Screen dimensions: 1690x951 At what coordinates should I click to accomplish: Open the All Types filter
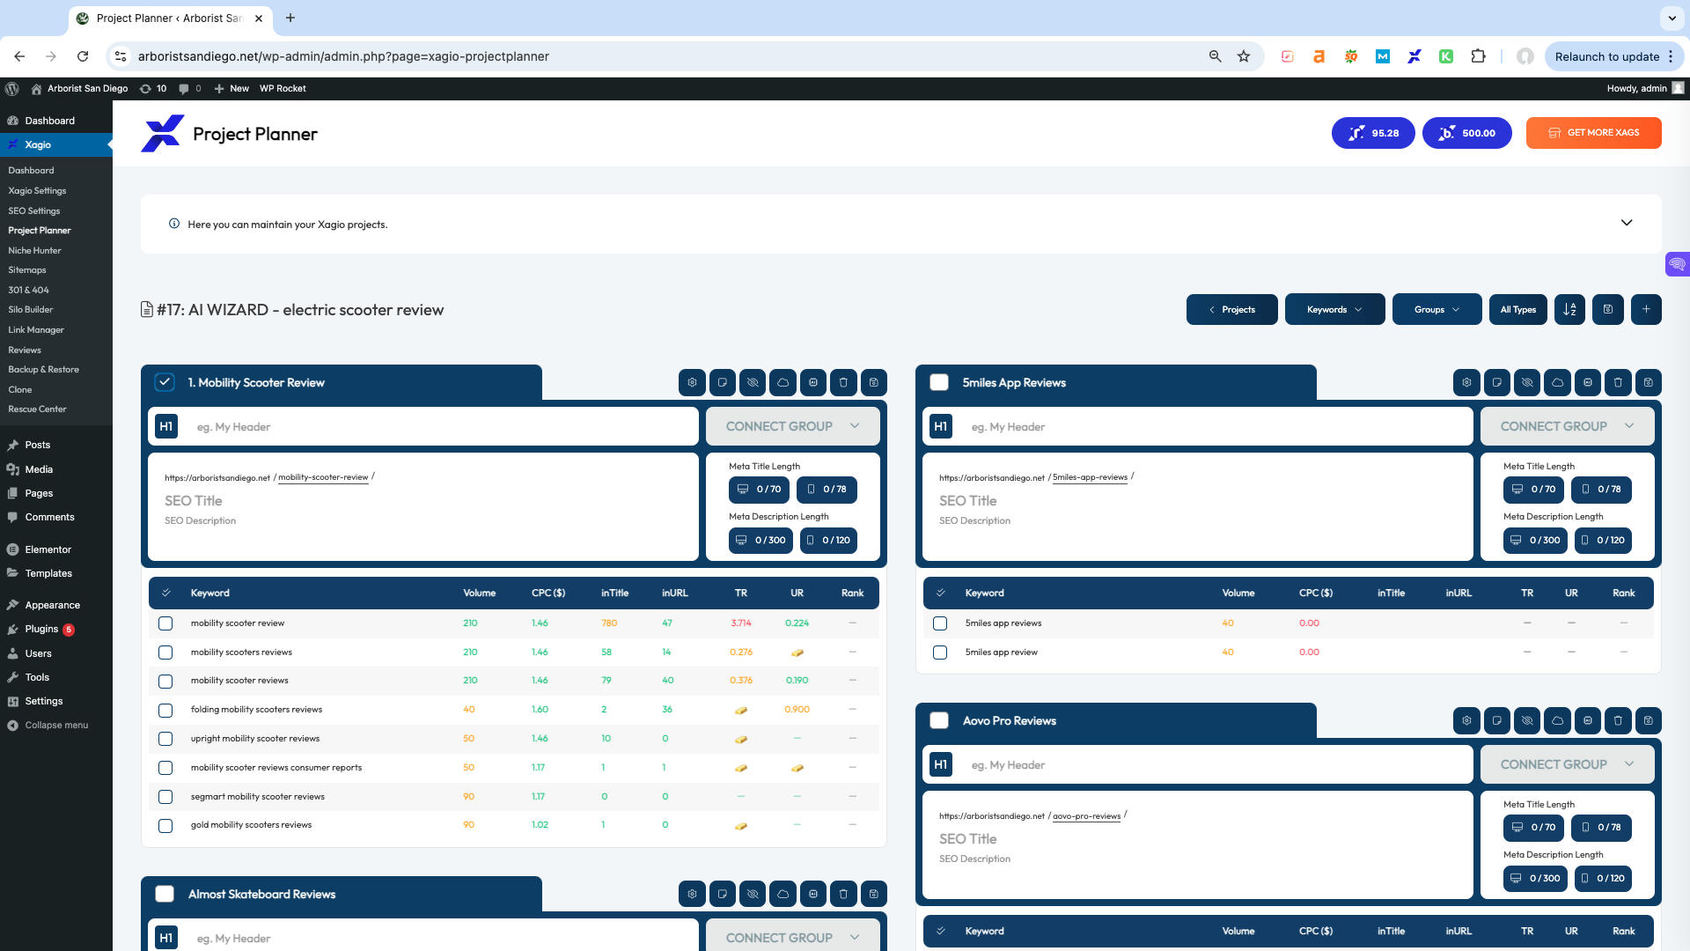pos(1517,310)
